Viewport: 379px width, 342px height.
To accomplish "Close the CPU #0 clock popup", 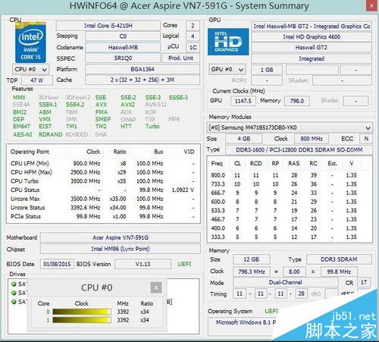I will 156,287.
